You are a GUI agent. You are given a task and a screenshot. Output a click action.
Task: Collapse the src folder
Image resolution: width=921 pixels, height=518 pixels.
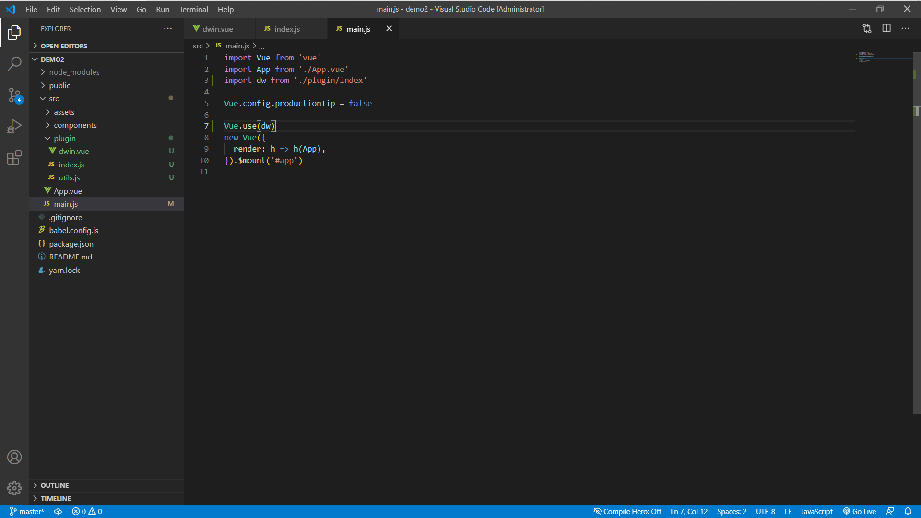(x=106, y=99)
